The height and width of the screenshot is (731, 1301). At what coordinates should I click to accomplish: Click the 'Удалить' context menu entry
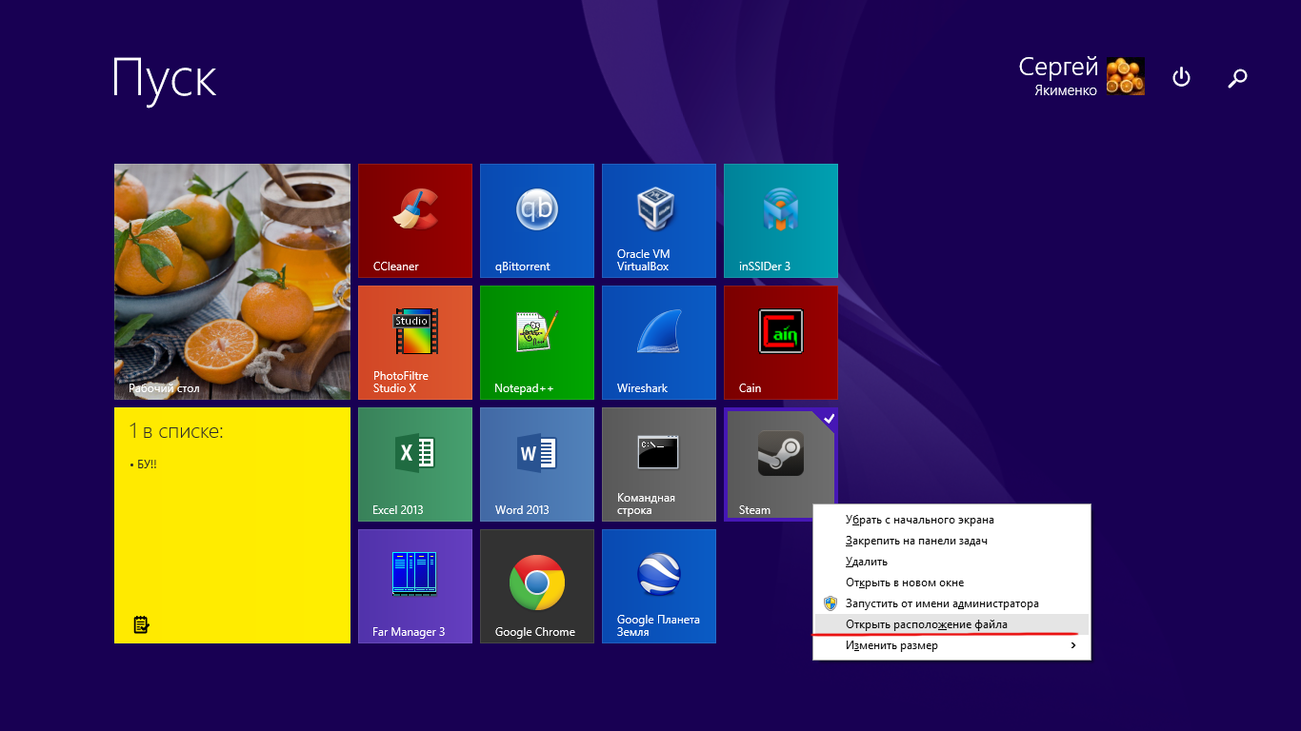point(951,562)
